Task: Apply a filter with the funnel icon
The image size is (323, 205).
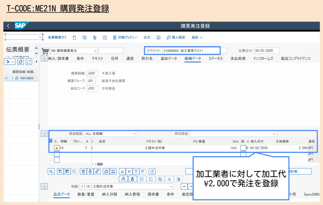Action: click(x=136, y=171)
